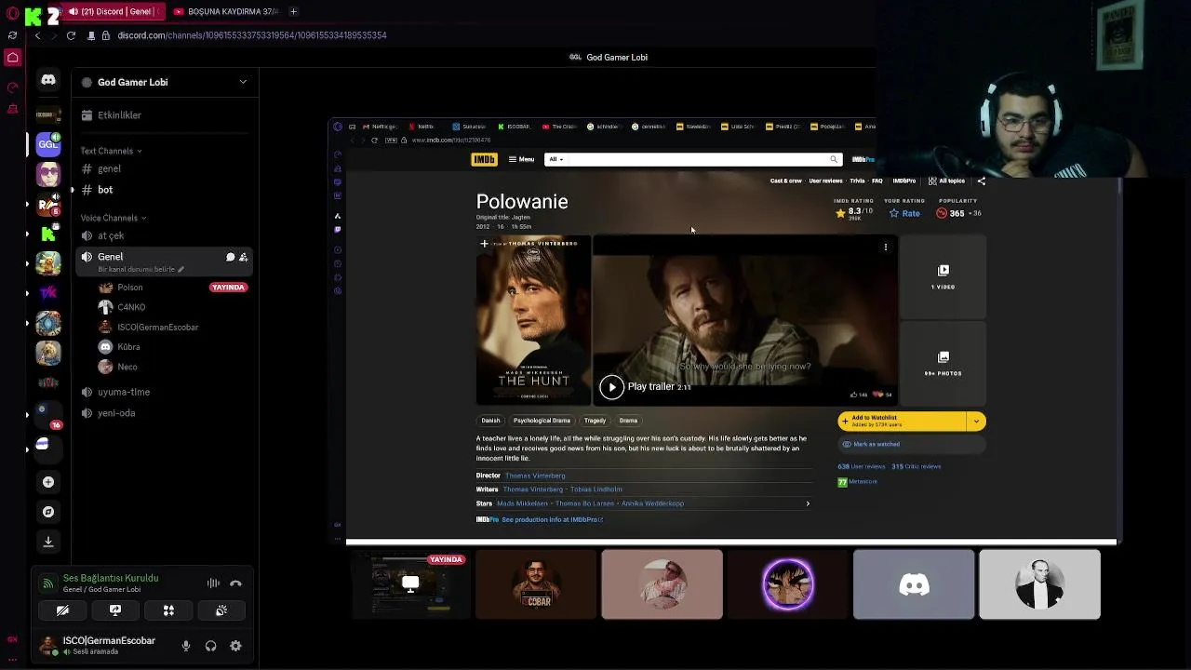
Task: Click IMDb logo in shared stream
Action: 484,159
